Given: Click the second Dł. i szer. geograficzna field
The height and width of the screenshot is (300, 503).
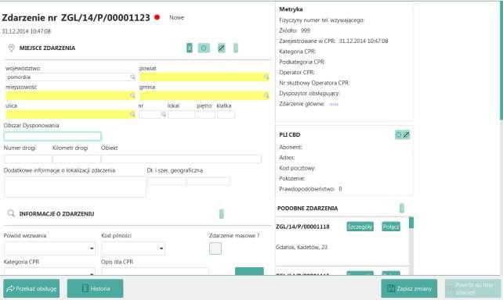Looking at the screenshot, I should point(208,181).
